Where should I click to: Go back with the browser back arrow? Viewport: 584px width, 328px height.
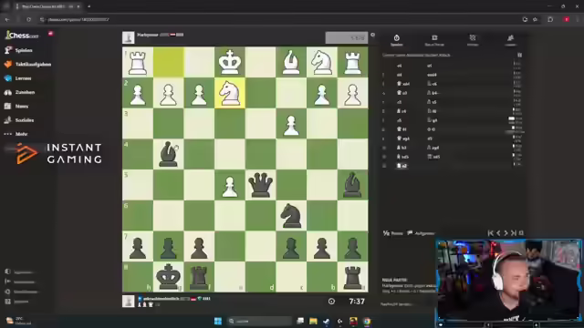(x=7, y=19)
